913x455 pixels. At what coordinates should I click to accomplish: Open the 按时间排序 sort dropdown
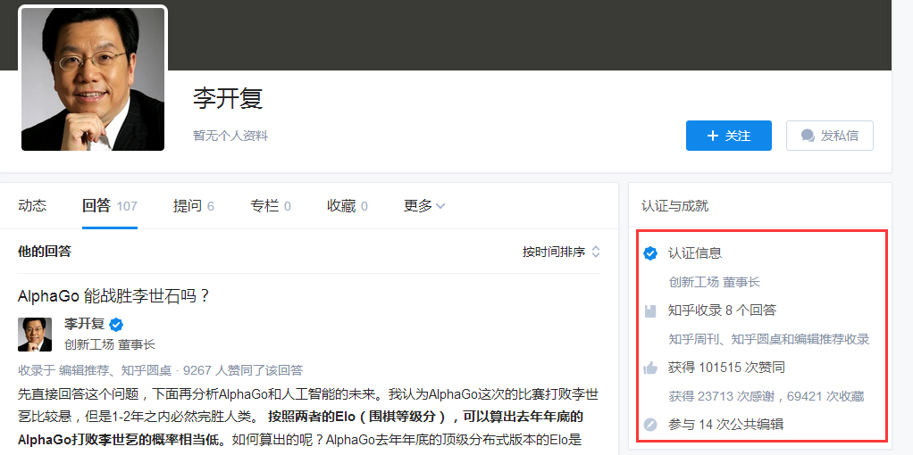pos(561,252)
